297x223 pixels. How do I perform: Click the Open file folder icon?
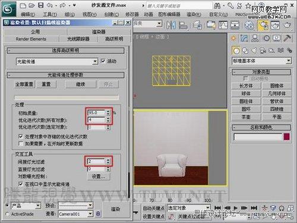tap(31, 5)
